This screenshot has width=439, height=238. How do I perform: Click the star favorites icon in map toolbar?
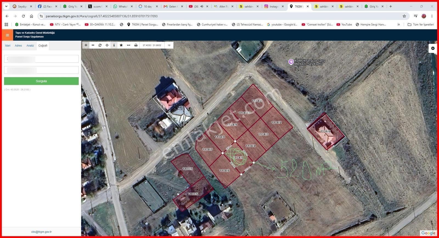point(121,45)
